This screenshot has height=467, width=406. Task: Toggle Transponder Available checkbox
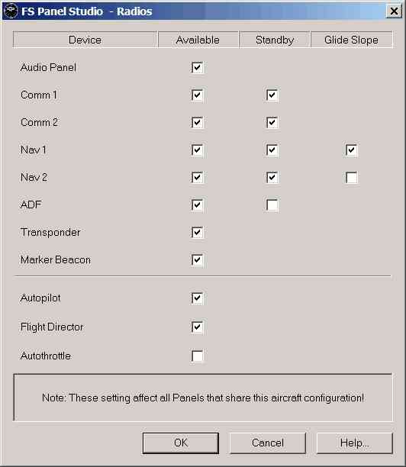(x=197, y=232)
